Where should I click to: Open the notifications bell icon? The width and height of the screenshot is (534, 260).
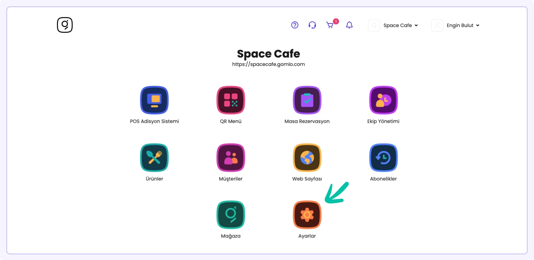coord(350,25)
